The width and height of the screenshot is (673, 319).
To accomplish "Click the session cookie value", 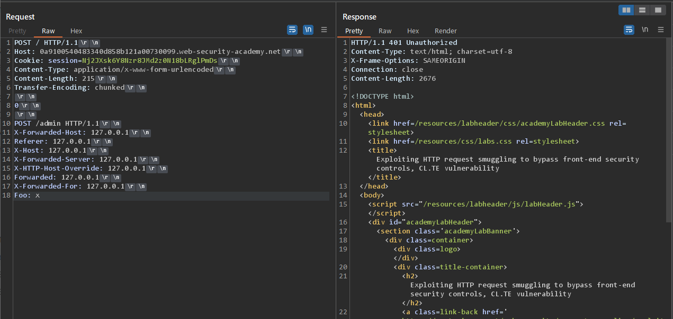I will 150,61.
